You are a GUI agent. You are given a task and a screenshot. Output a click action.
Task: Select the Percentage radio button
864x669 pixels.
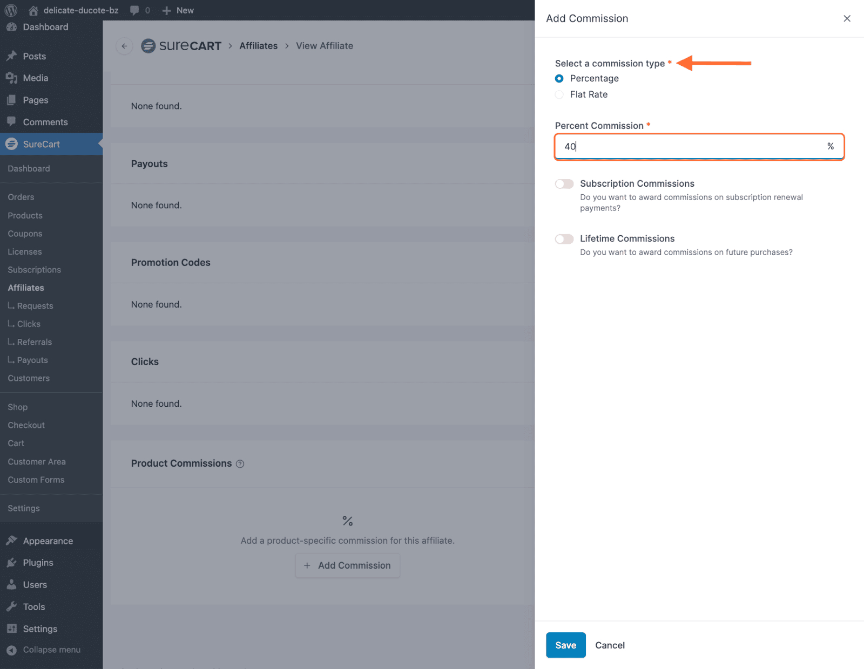pos(559,79)
